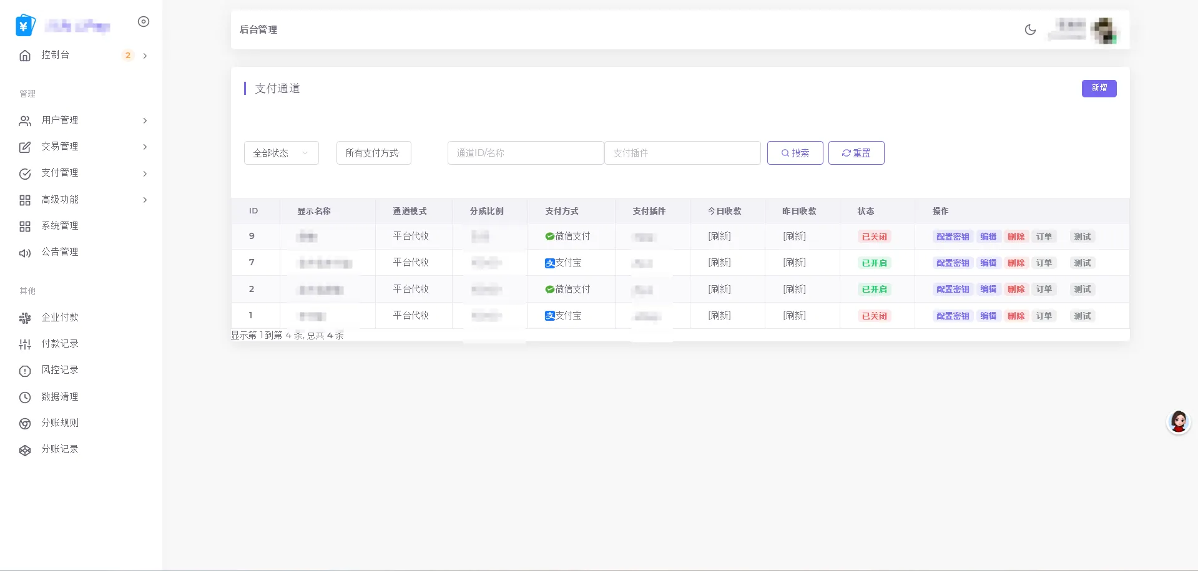Select the 风控记录 warning icon
1198x571 pixels.
(x=25, y=370)
